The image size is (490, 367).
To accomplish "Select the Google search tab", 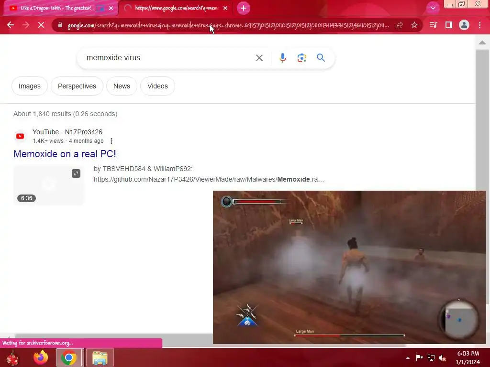I will click(176, 8).
